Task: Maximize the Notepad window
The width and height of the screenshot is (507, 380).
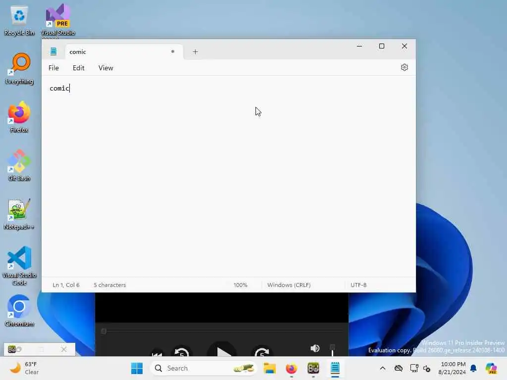Action: click(x=382, y=46)
